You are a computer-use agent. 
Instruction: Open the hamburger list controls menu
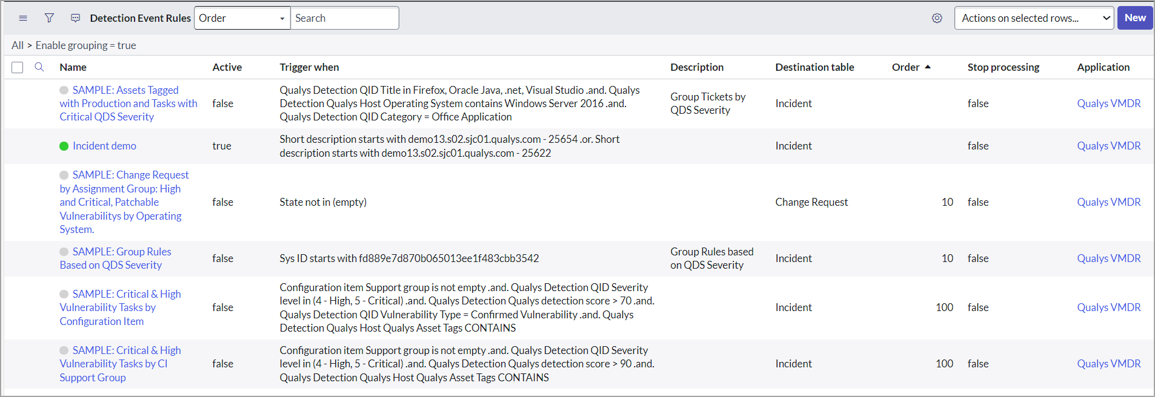(23, 18)
